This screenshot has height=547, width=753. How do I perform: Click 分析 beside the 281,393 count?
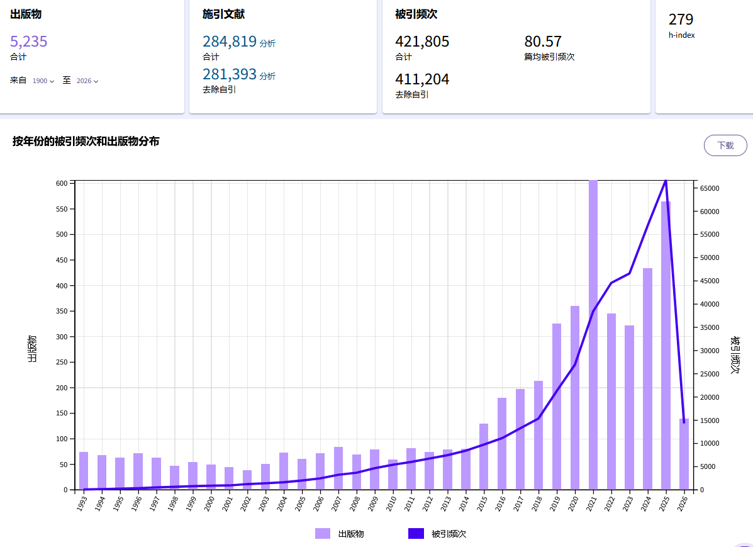tap(267, 76)
